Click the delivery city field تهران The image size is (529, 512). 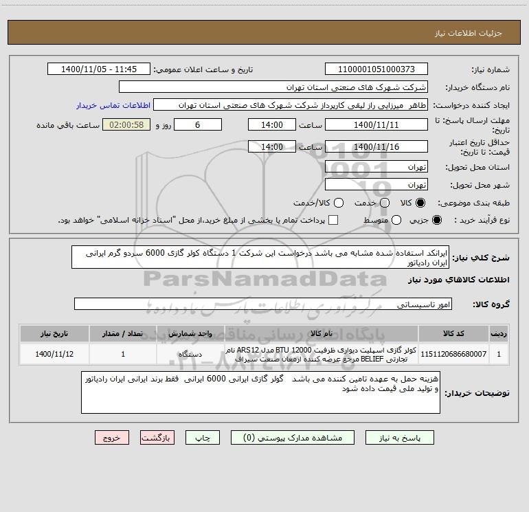(x=376, y=185)
